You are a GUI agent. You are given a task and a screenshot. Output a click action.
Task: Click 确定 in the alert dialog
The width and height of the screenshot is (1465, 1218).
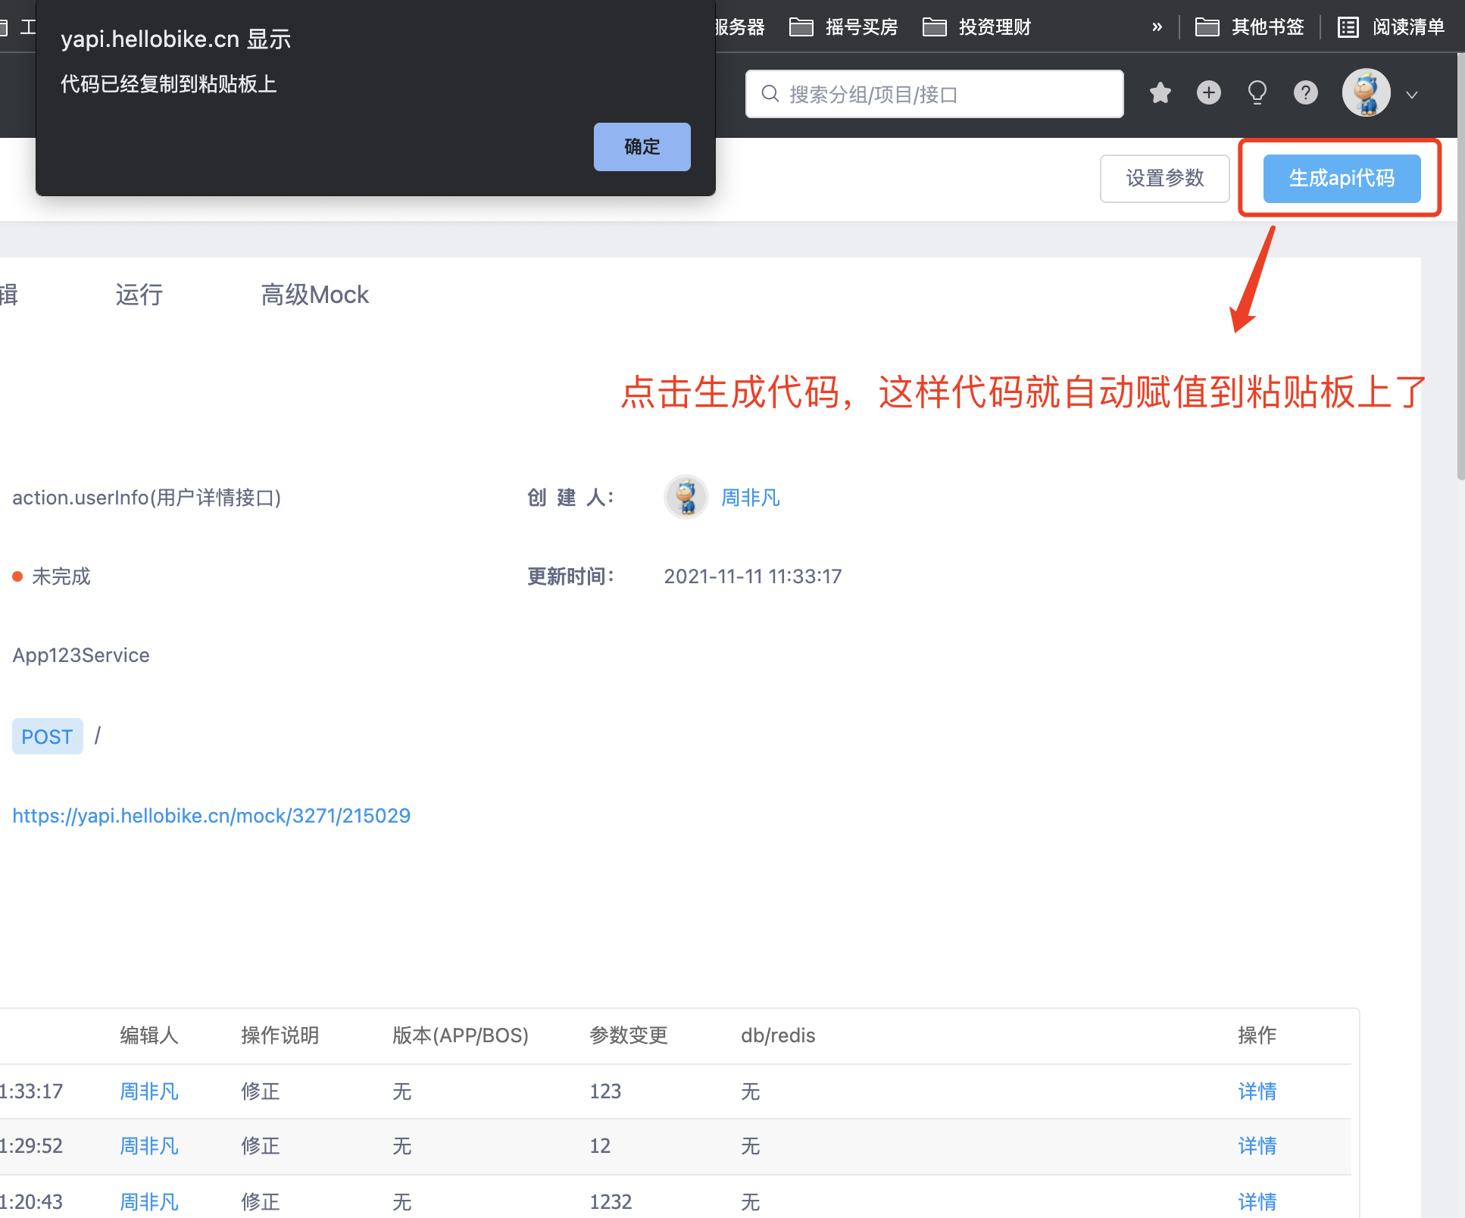point(642,146)
